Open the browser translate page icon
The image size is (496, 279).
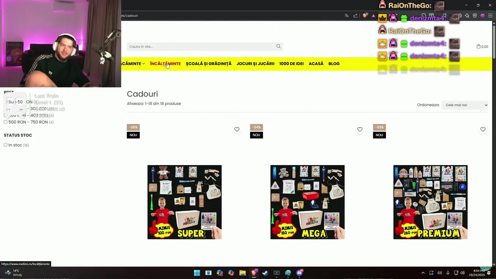pos(346,15)
